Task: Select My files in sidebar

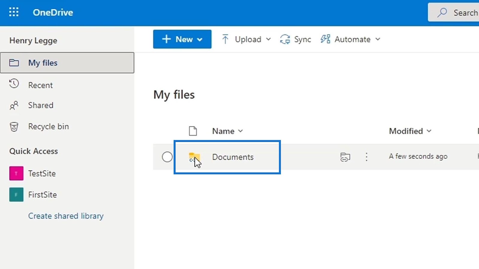Action: coord(67,63)
